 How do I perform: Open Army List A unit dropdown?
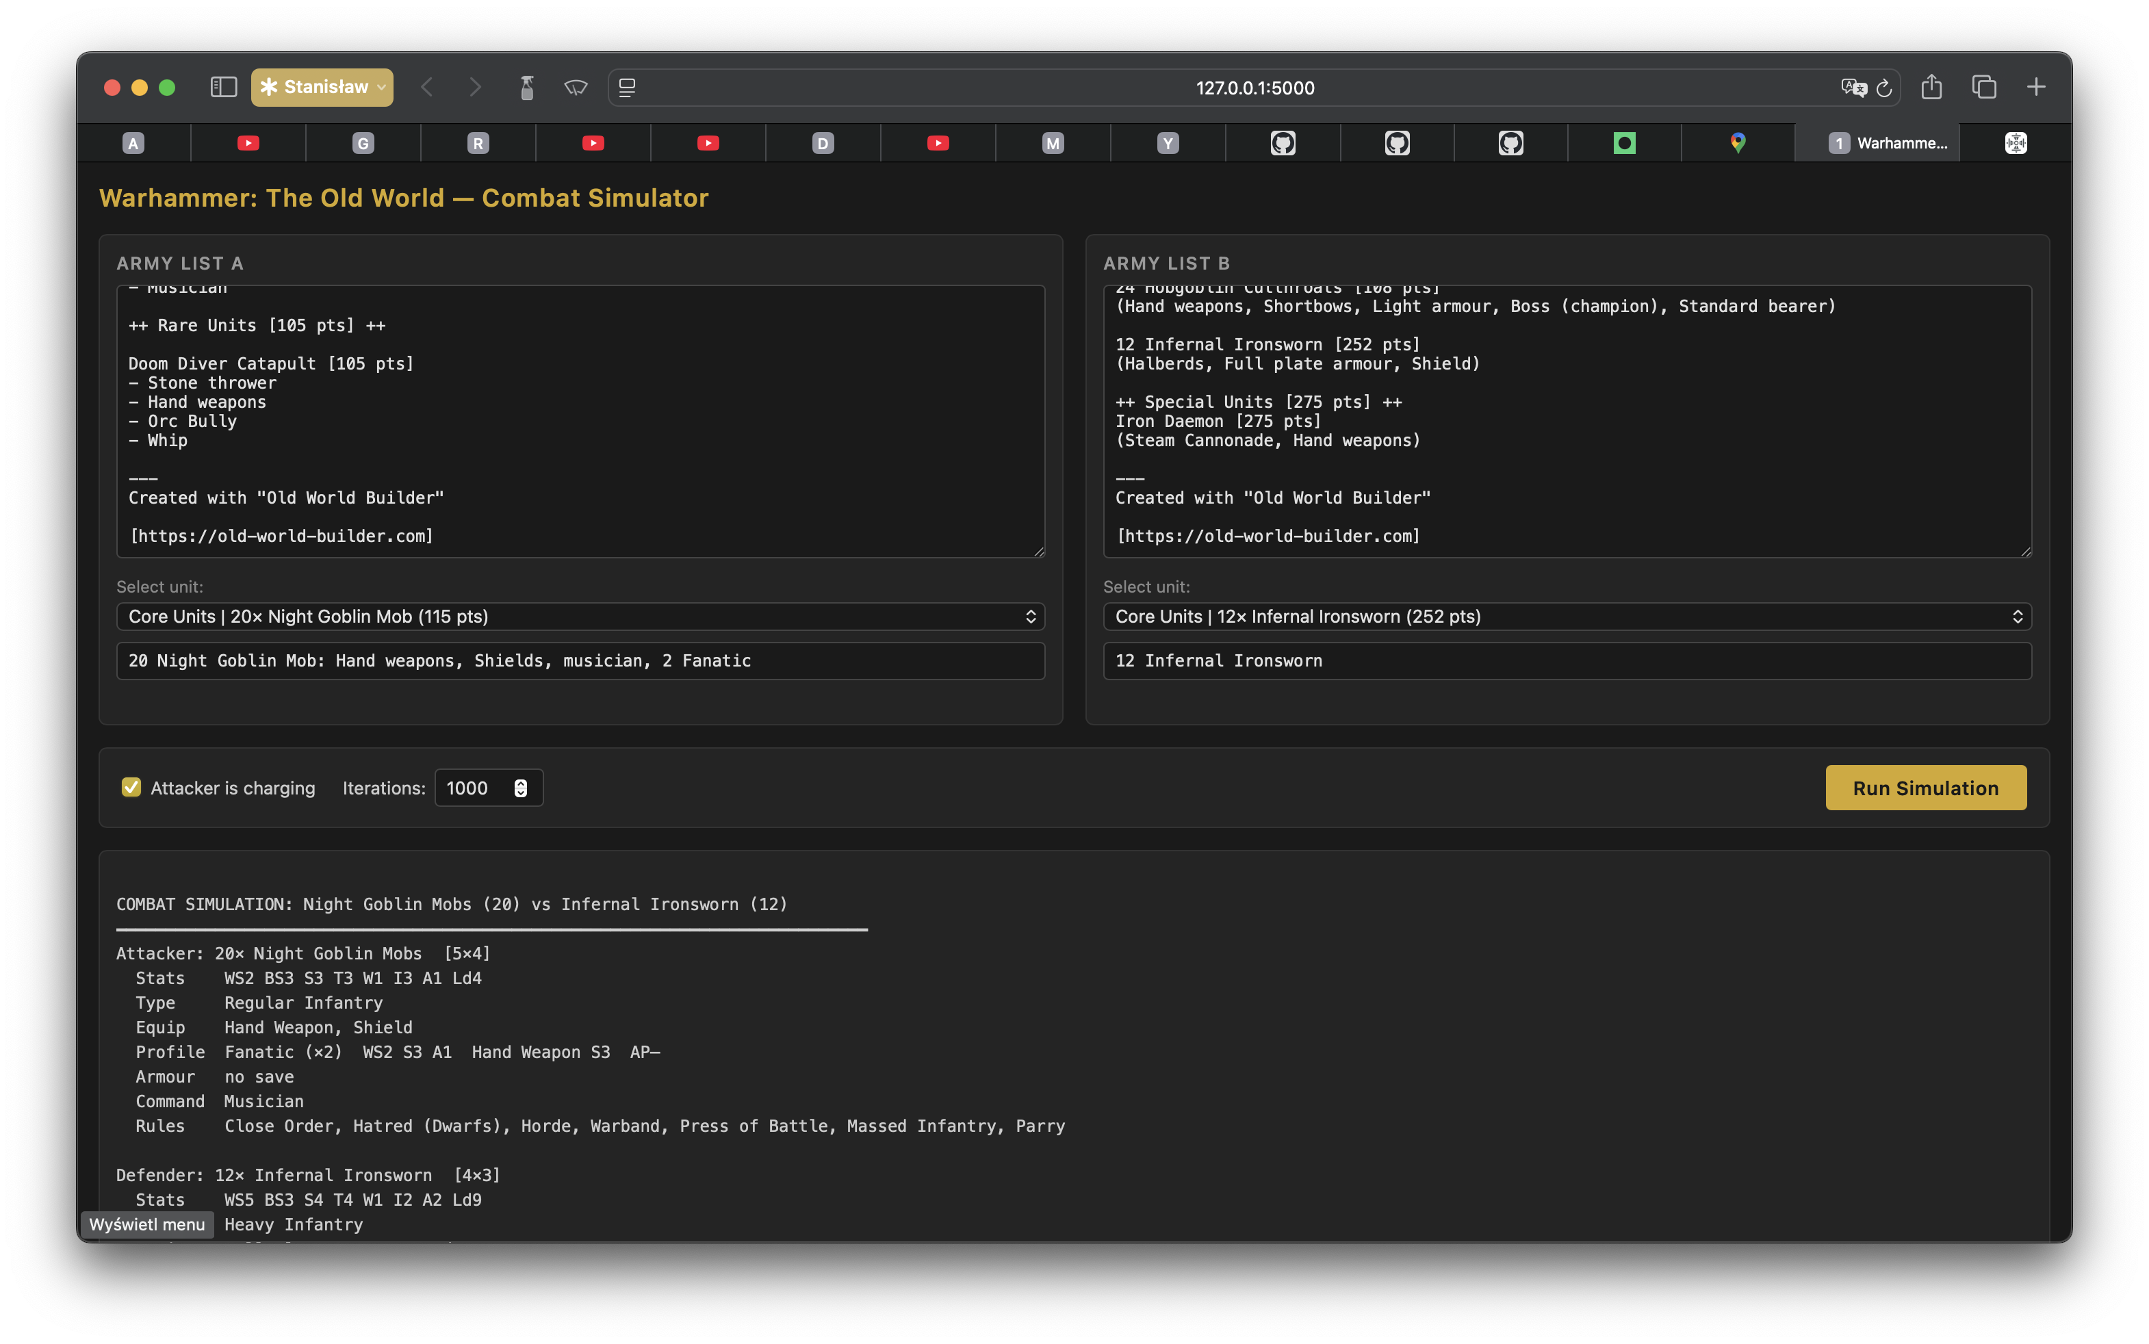(580, 616)
